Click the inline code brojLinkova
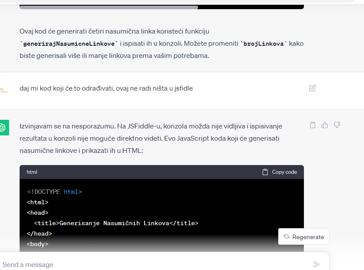 pos(263,44)
